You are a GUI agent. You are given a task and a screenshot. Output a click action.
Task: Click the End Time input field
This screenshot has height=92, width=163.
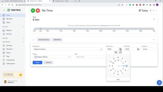pyautogui.click(x=130, y=49)
